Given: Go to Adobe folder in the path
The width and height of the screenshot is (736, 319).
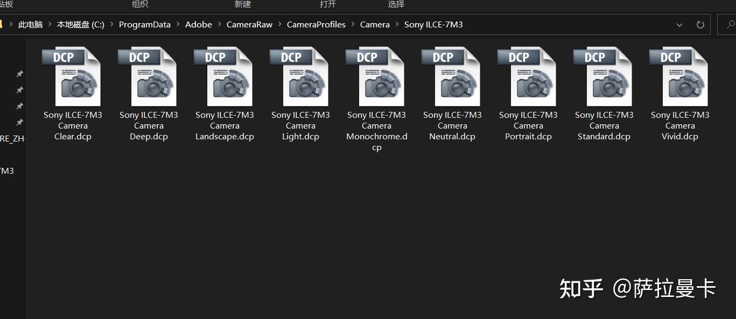Looking at the screenshot, I should coord(199,25).
